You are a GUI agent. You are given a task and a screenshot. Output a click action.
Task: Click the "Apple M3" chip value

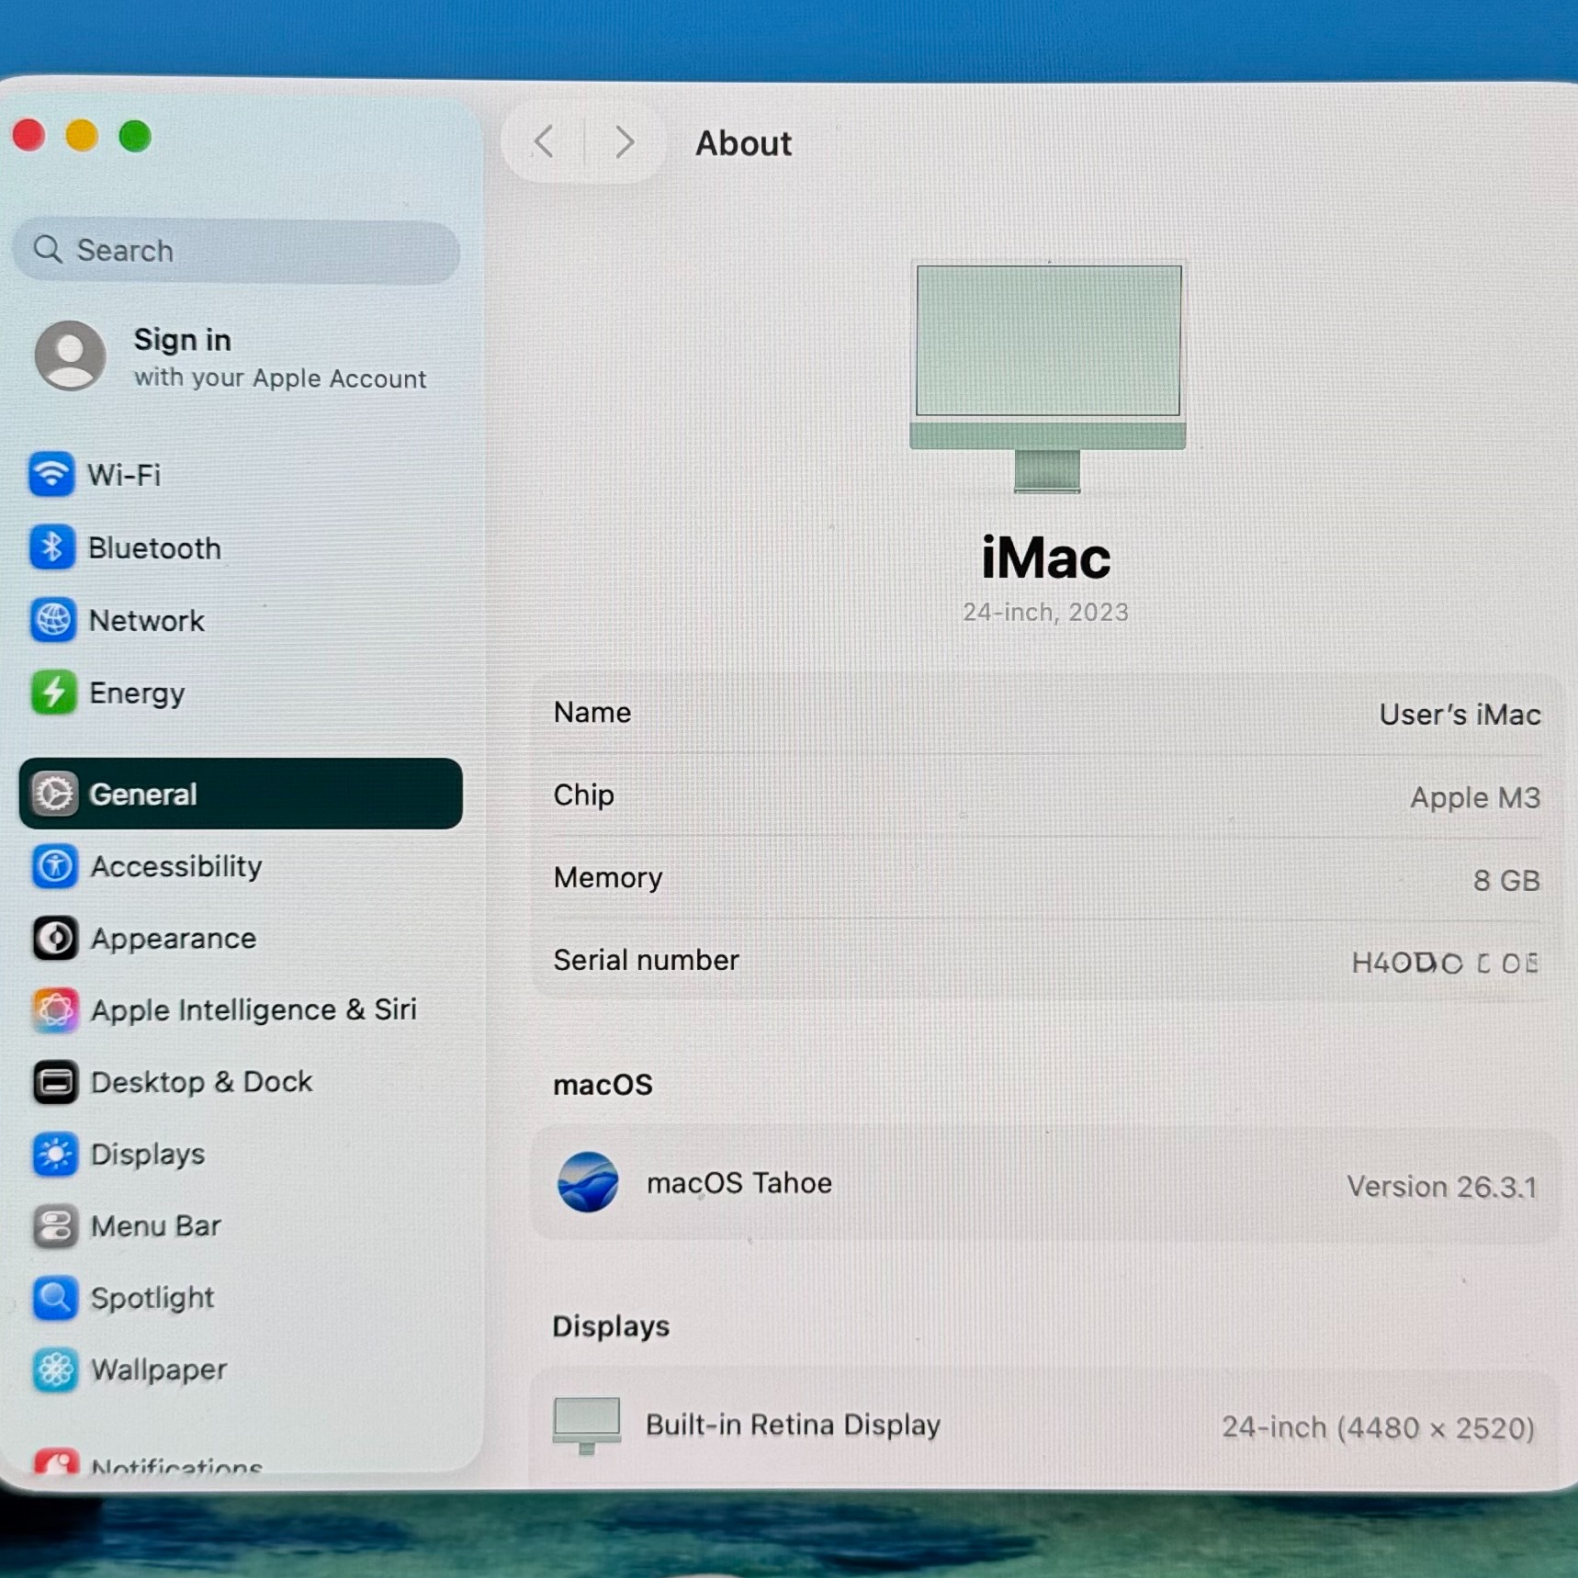tap(1475, 797)
